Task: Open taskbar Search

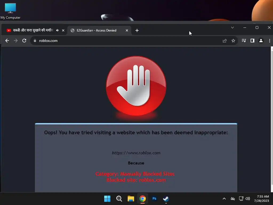Action: point(119,199)
